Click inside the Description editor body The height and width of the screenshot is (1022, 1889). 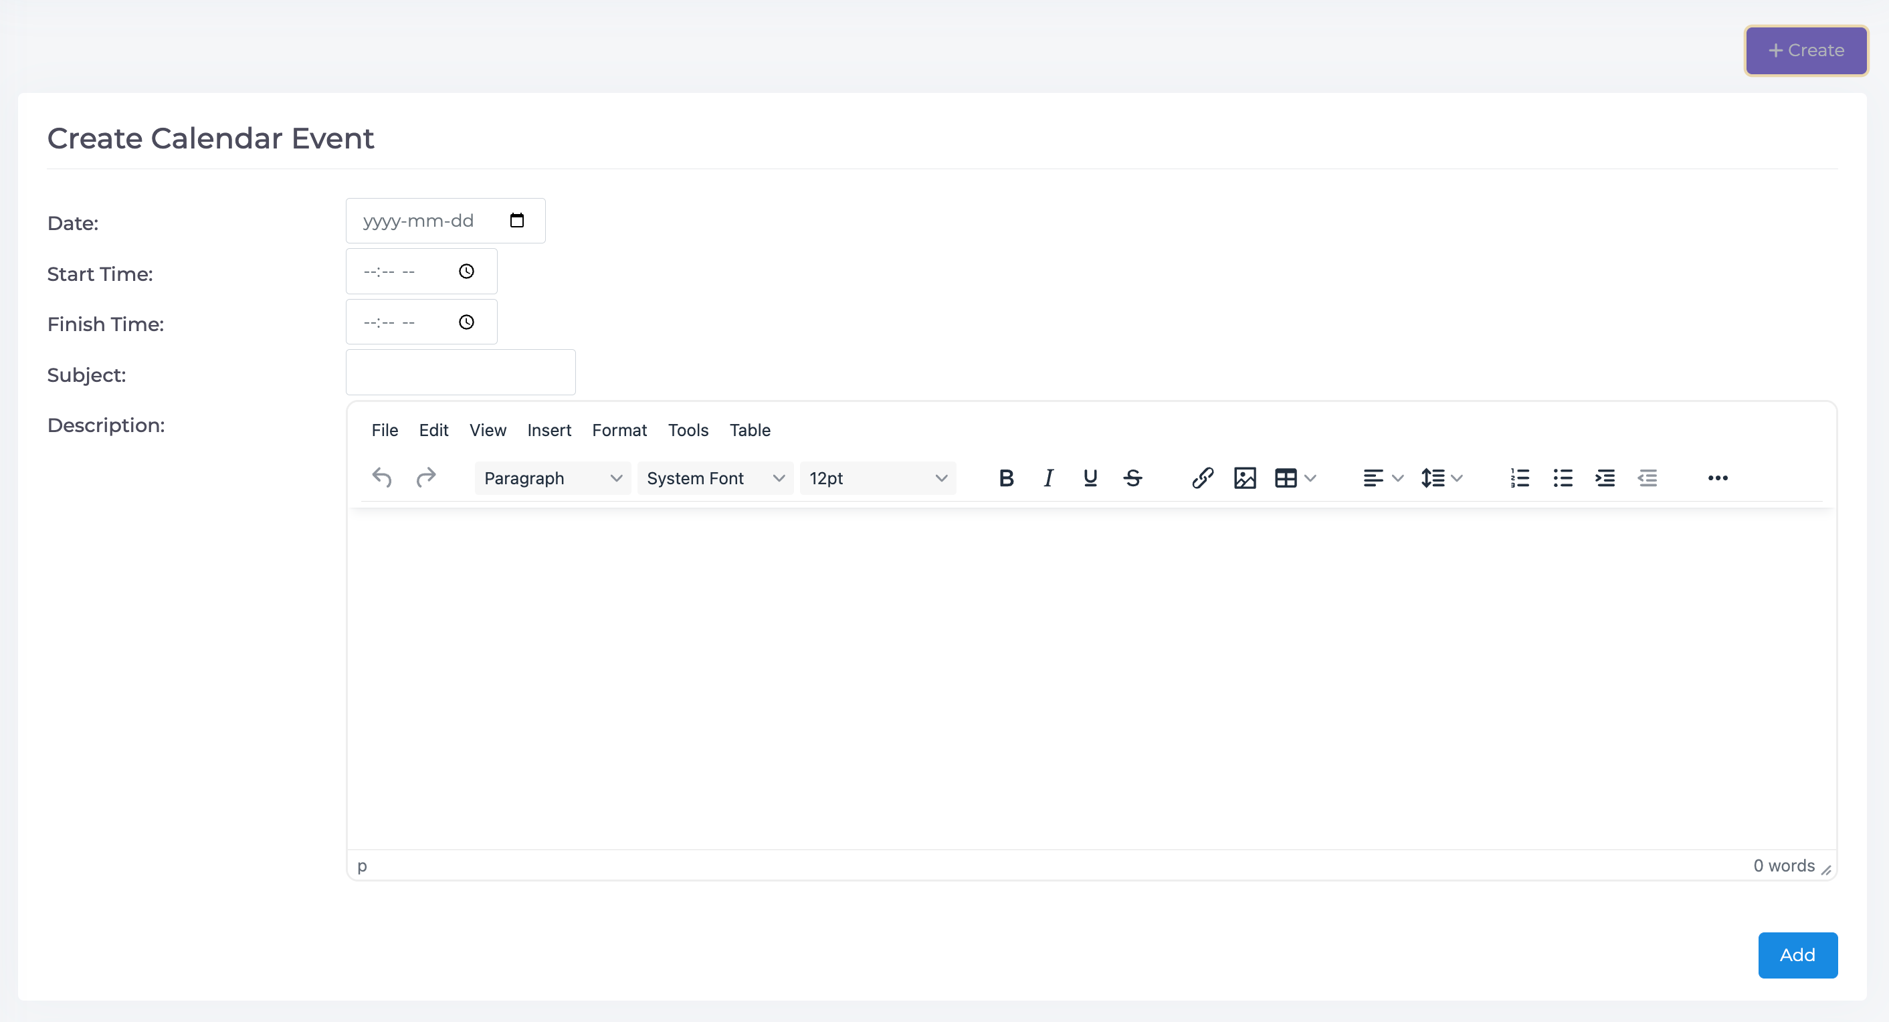1091,678
